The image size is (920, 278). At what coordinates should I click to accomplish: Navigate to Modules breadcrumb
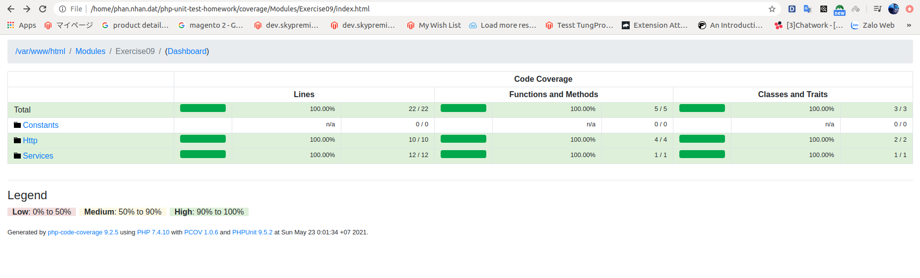[90, 52]
